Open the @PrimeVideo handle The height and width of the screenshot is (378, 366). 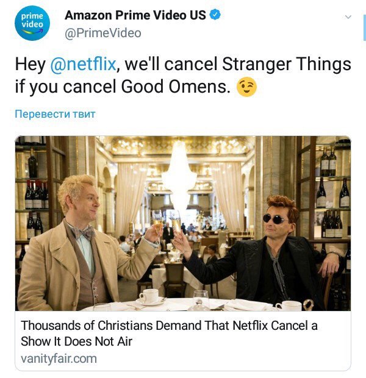(103, 33)
